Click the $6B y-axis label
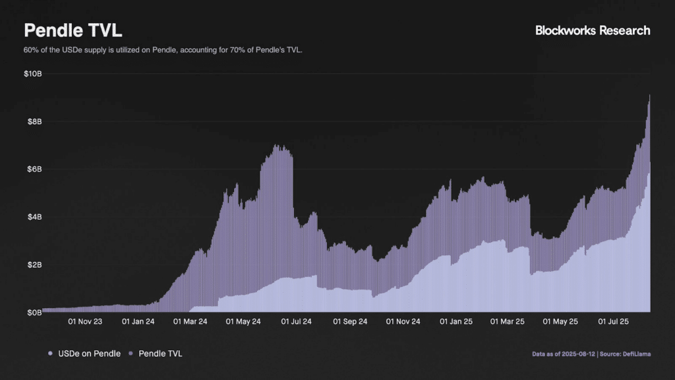675x380 pixels. 34,170
